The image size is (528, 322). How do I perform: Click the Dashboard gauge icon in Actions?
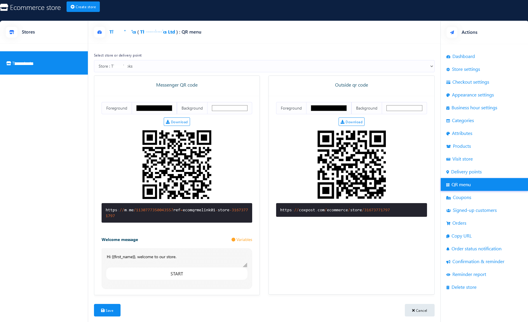pos(448,57)
